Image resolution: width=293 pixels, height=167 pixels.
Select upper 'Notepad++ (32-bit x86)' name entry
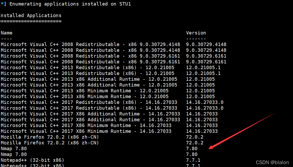click(x=33, y=160)
